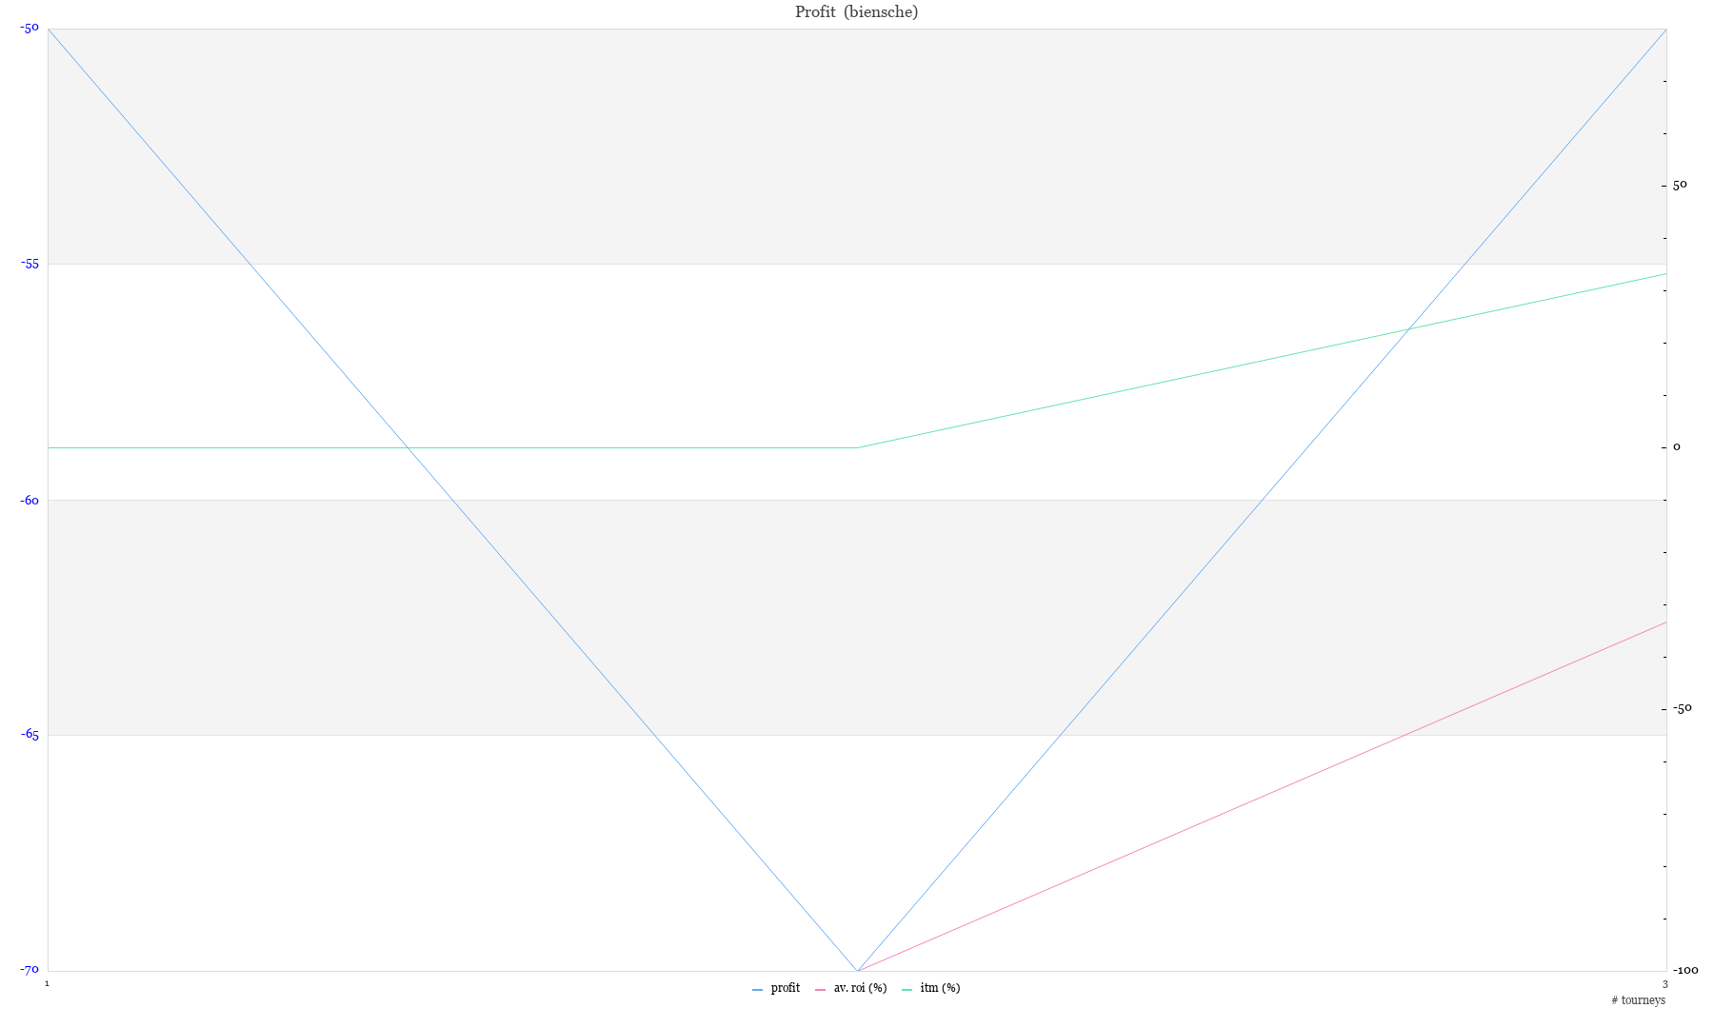Image resolution: width=1714 pixels, height=1028 pixels.
Task: Toggle the itm (%) legend entry
Action: [x=940, y=988]
